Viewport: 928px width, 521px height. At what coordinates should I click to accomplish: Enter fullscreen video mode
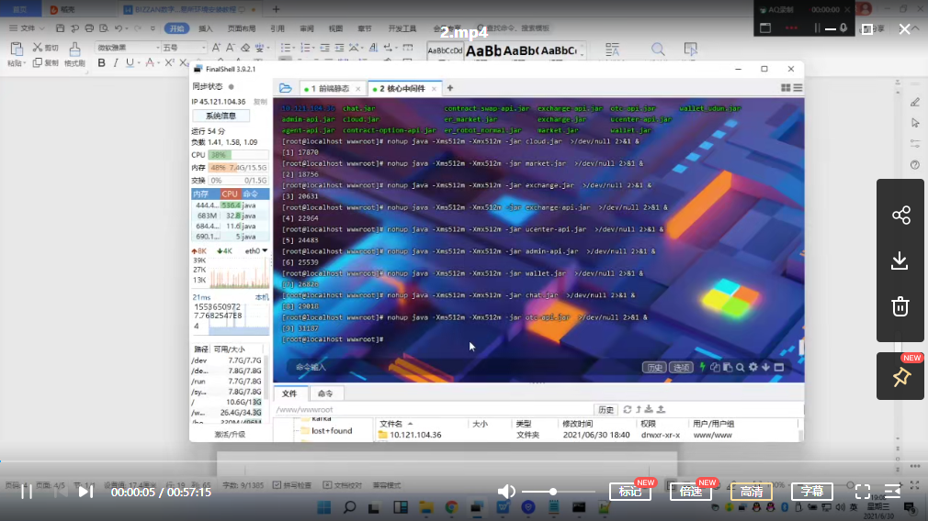click(863, 492)
